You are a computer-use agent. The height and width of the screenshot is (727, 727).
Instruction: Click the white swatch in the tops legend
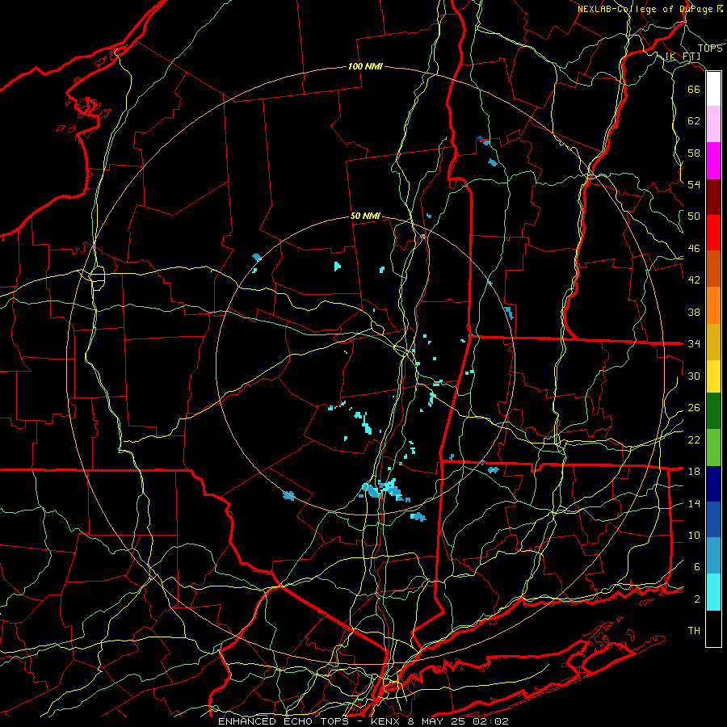[x=713, y=89]
